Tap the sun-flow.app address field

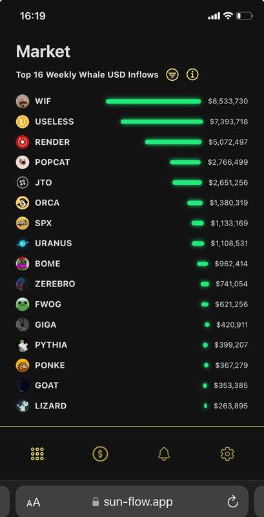(132, 501)
